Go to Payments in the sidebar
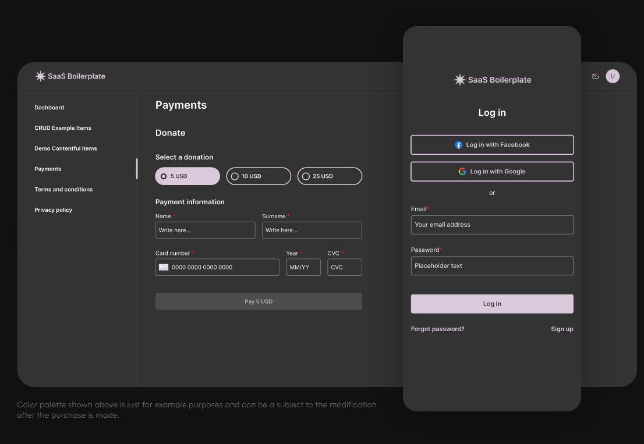Image resolution: width=644 pixels, height=444 pixels. coord(48,169)
